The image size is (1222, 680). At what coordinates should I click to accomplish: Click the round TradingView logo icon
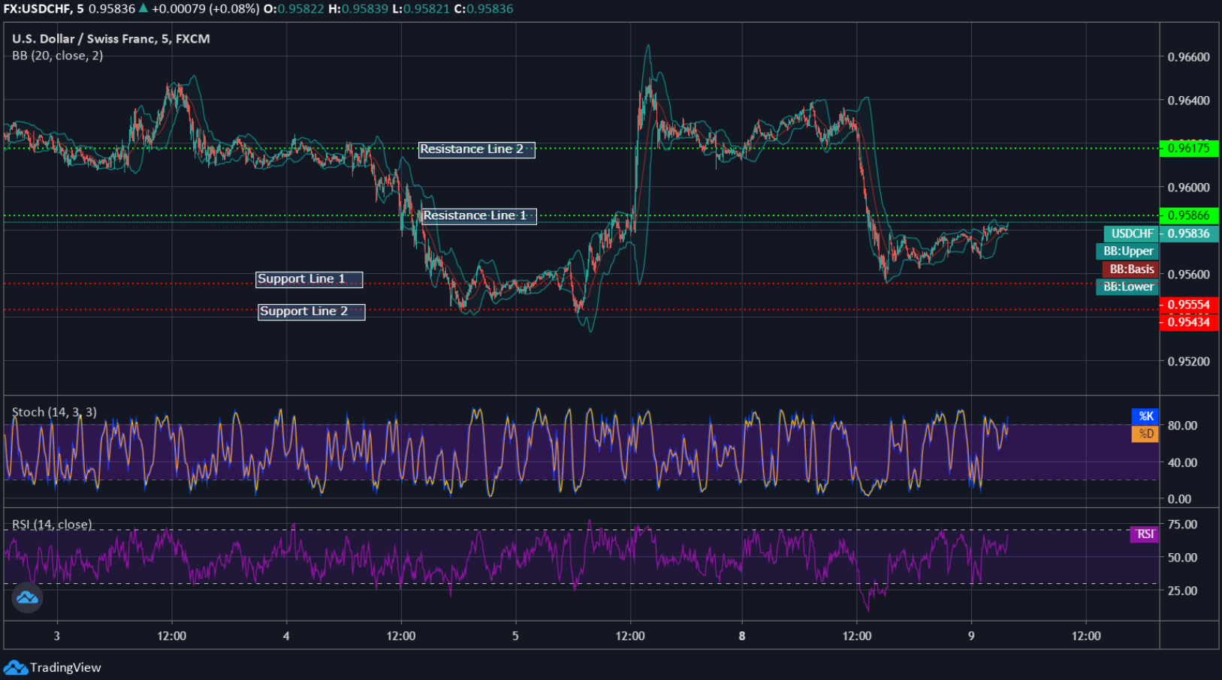pyautogui.click(x=27, y=598)
